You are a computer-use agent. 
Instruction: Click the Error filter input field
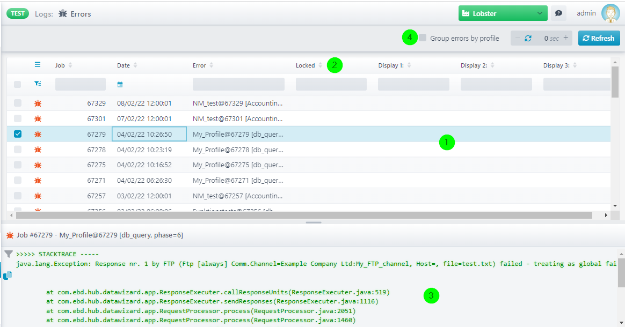click(238, 84)
